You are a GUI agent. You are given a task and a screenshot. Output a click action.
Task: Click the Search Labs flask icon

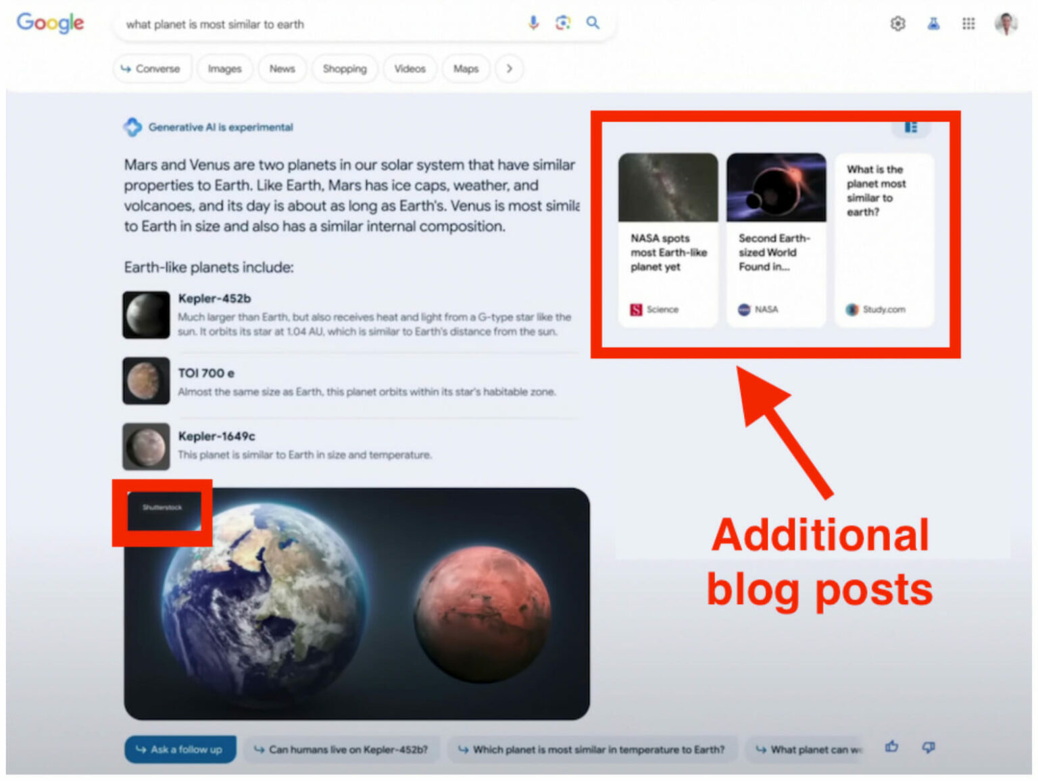click(x=933, y=23)
